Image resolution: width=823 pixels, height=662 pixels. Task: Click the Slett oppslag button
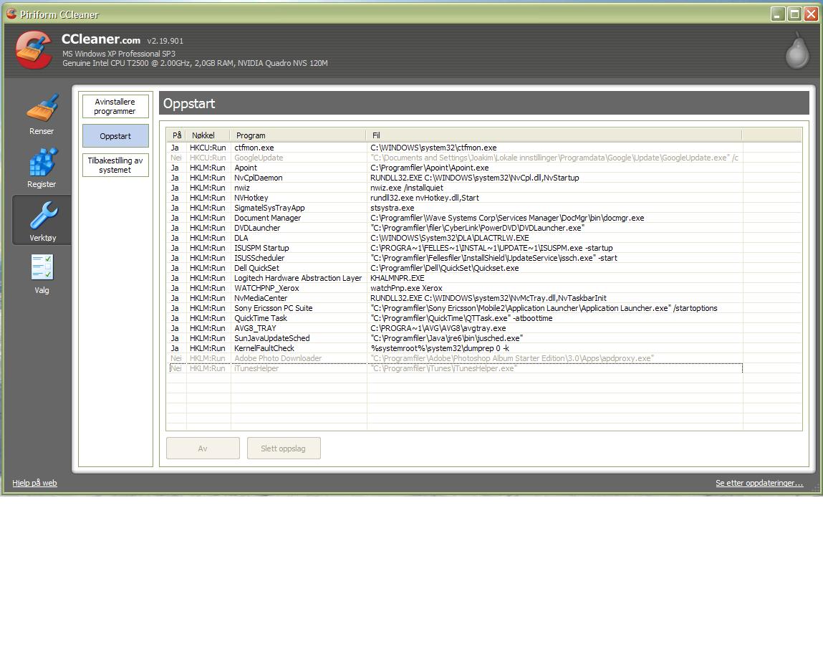pos(284,448)
